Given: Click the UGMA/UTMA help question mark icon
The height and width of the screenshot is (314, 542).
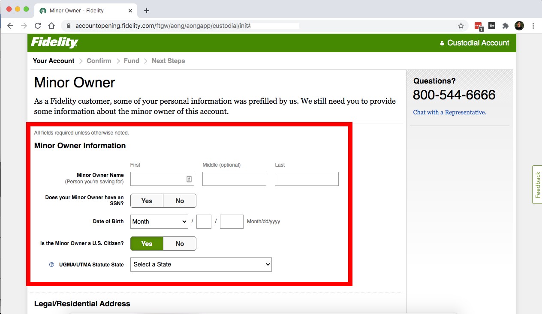Looking at the screenshot, I should pyautogui.click(x=52, y=265).
